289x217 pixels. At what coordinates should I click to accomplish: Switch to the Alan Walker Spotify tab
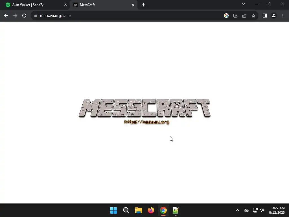pyautogui.click(x=35, y=5)
